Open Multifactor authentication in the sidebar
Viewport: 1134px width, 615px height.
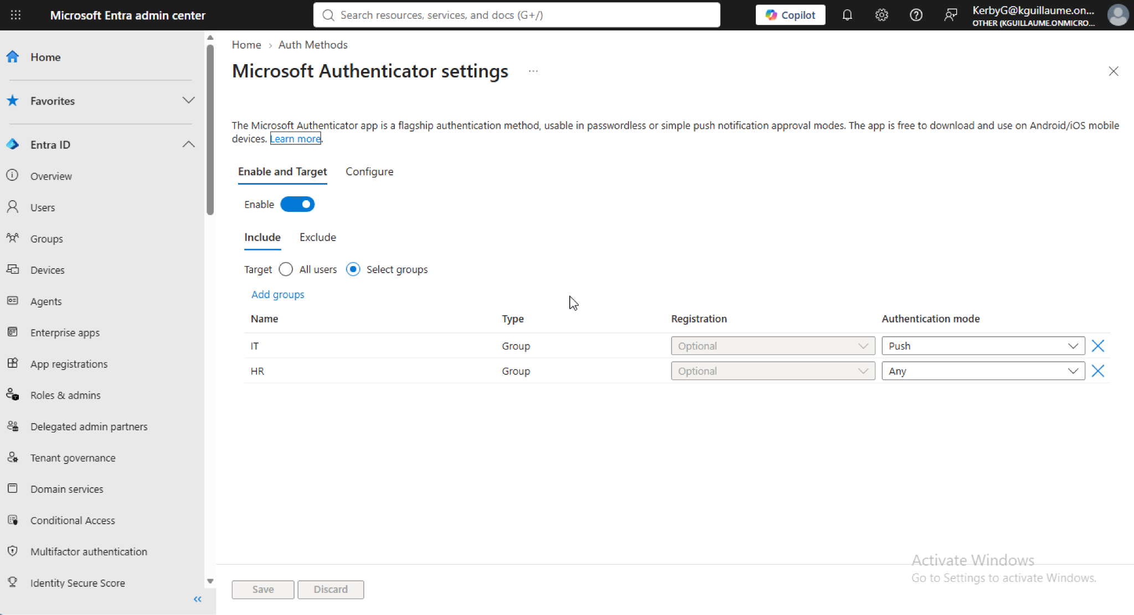(x=89, y=551)
